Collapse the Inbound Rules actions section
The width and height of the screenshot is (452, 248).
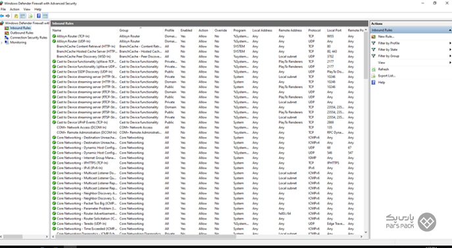point(449,30)
